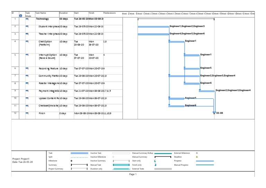Select the Chat Option Gantt bar

click(177, 42)
